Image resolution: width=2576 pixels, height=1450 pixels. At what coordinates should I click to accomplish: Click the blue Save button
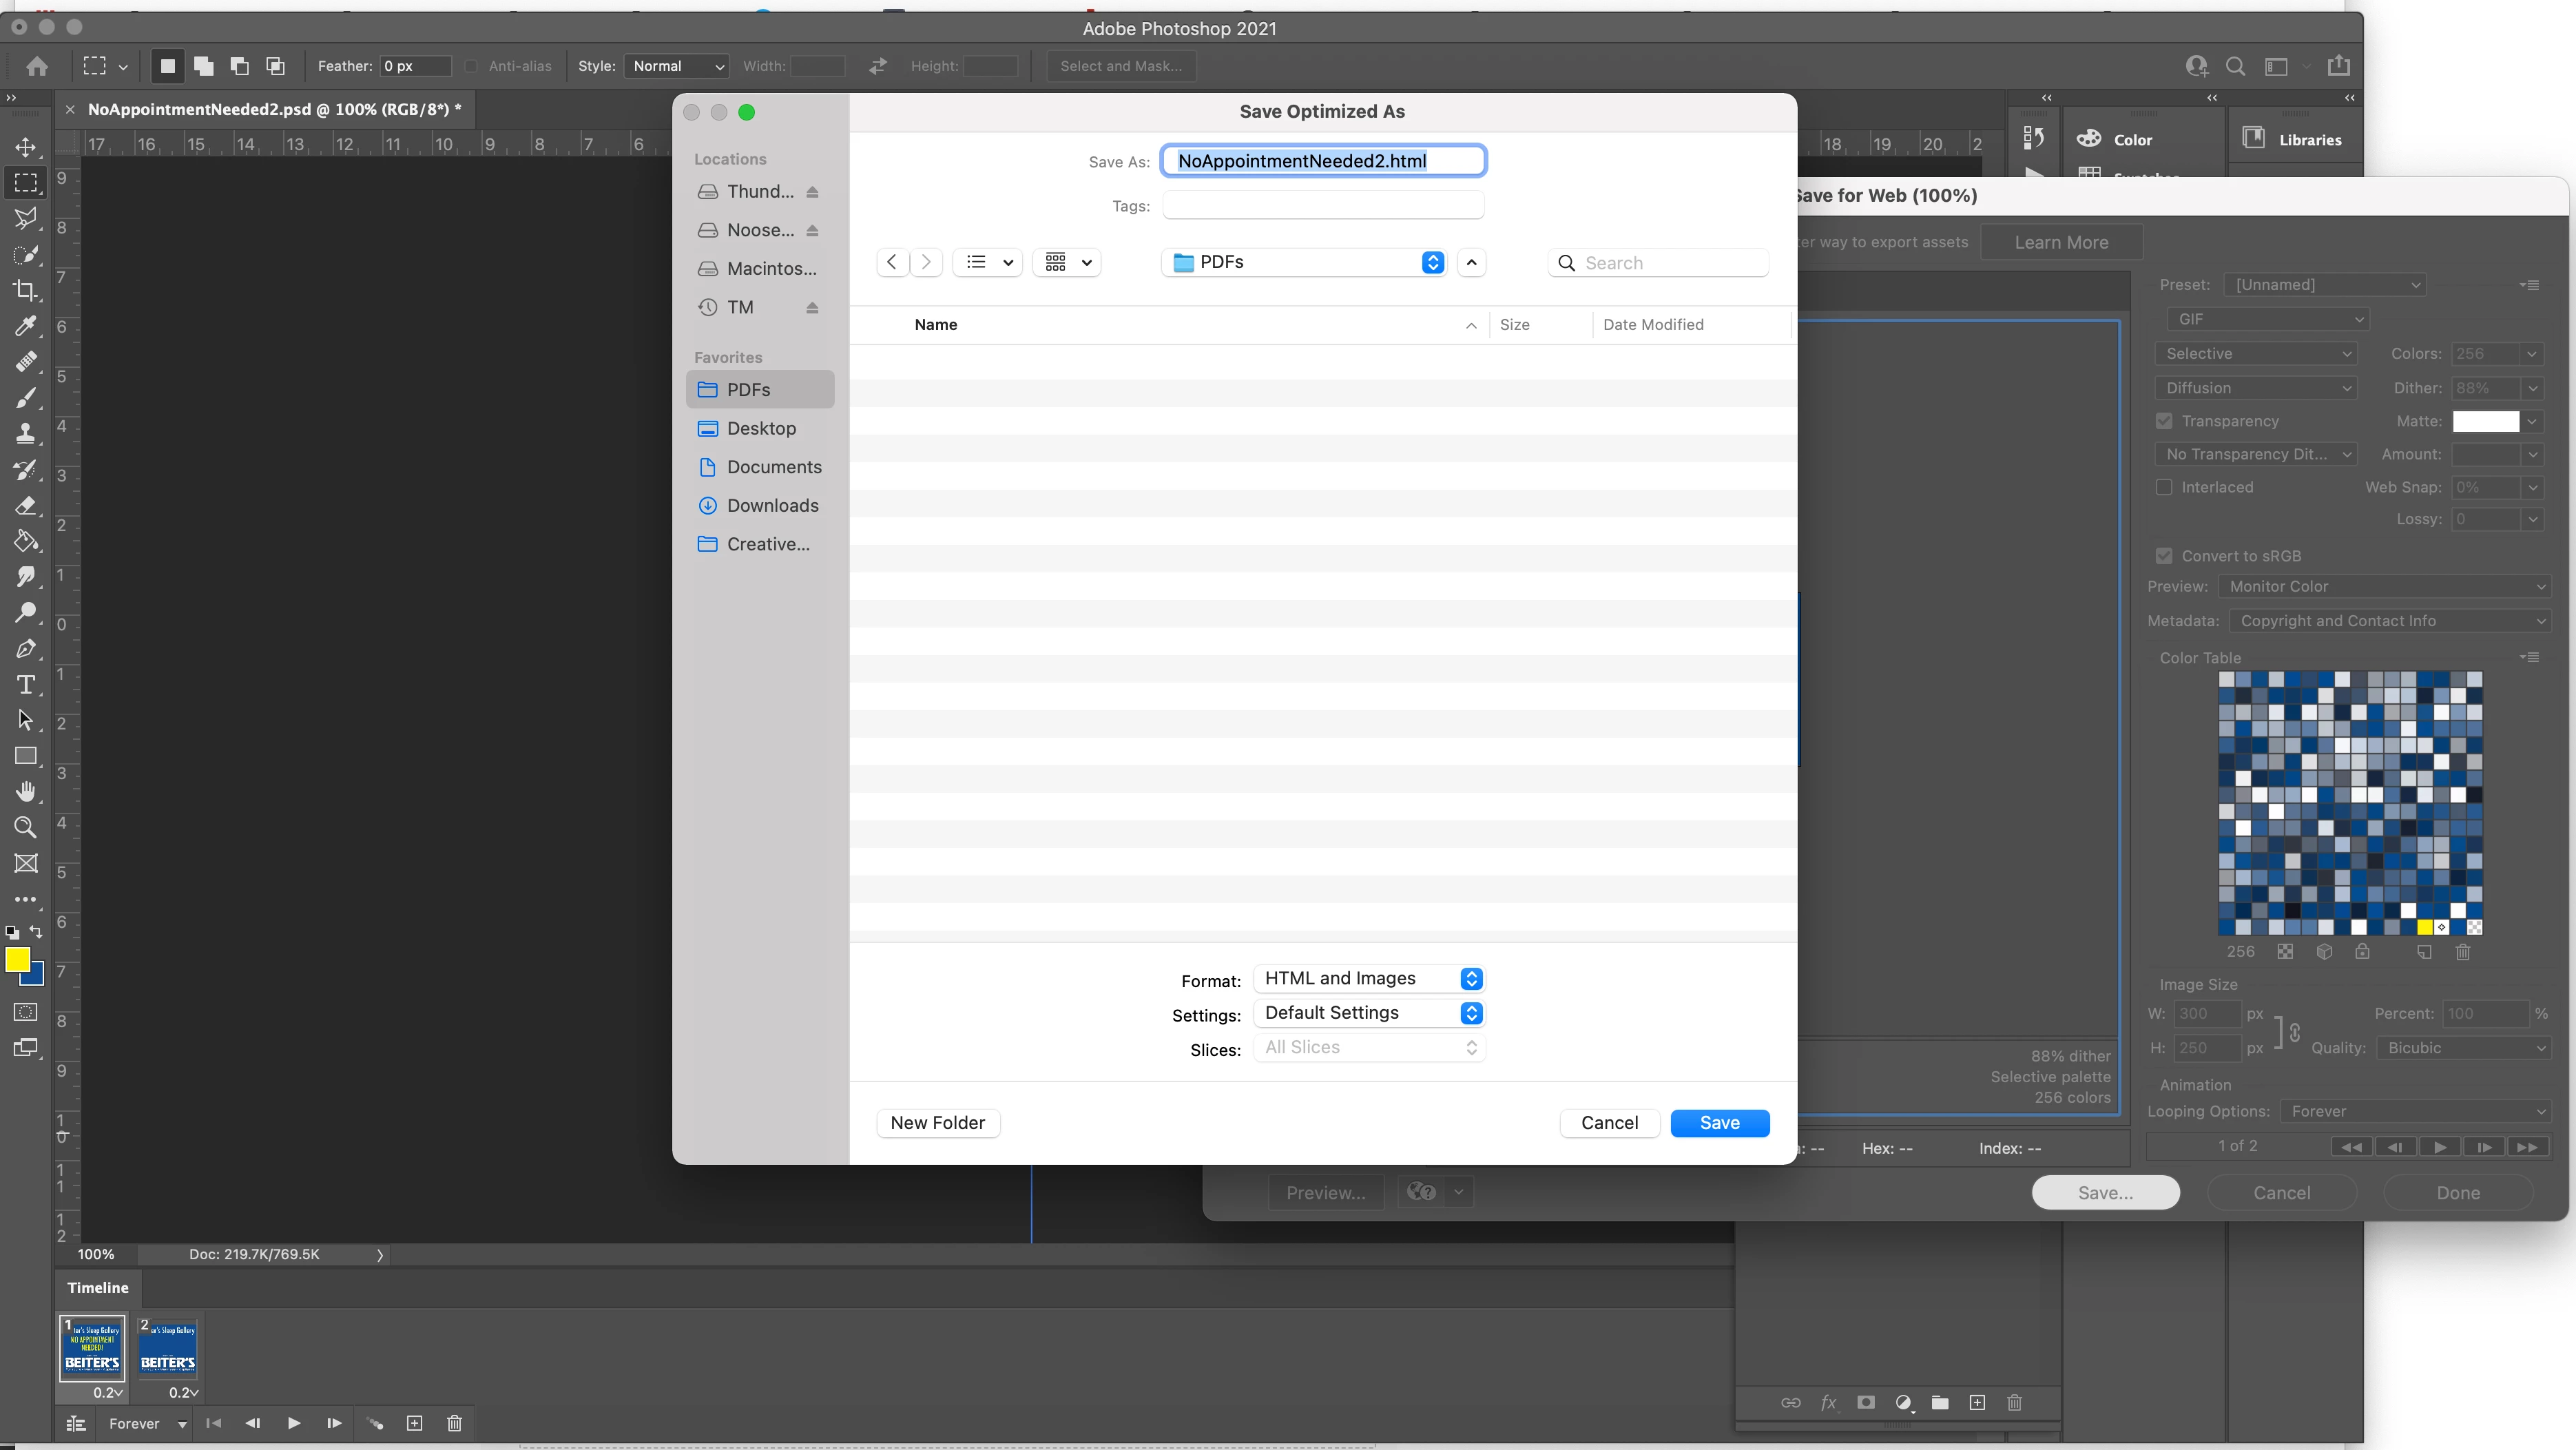coord(1719,1123)
